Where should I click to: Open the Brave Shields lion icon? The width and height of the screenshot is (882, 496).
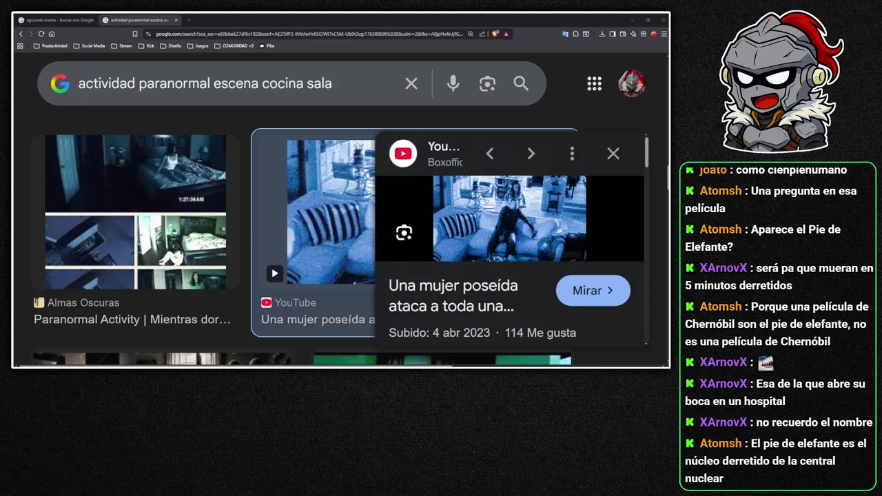click(495, 34)
